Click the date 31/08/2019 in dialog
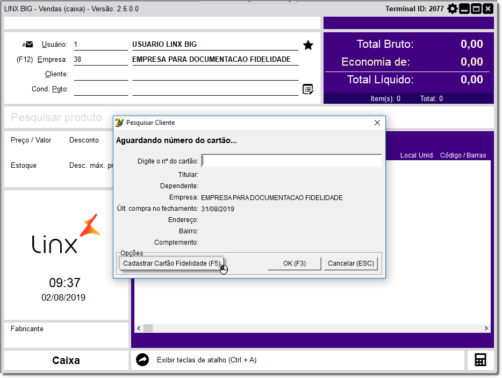The image size is (502, 378). pyautogui.click(x=218, y=209)
